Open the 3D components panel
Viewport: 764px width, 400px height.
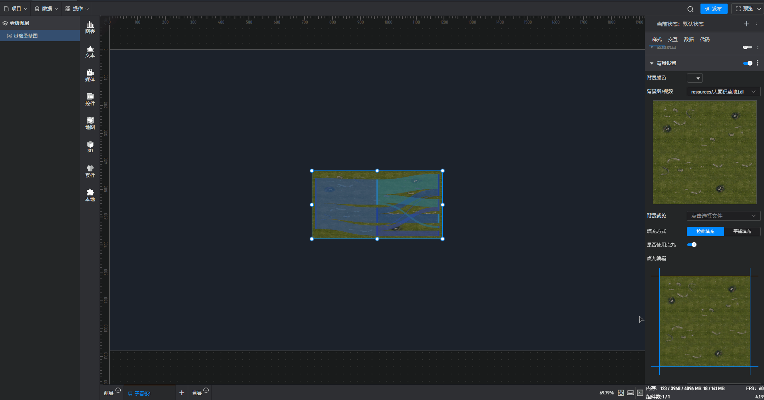(x=90, y=147)
